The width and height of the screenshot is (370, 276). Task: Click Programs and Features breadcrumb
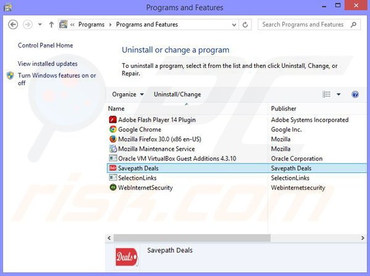point(147,25)
